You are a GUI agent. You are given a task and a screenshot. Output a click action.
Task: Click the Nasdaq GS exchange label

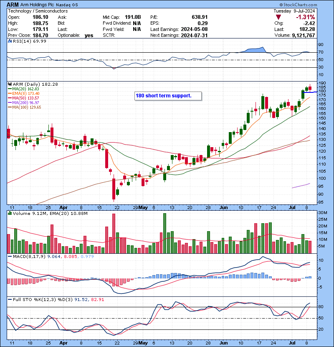coord(67,5)
